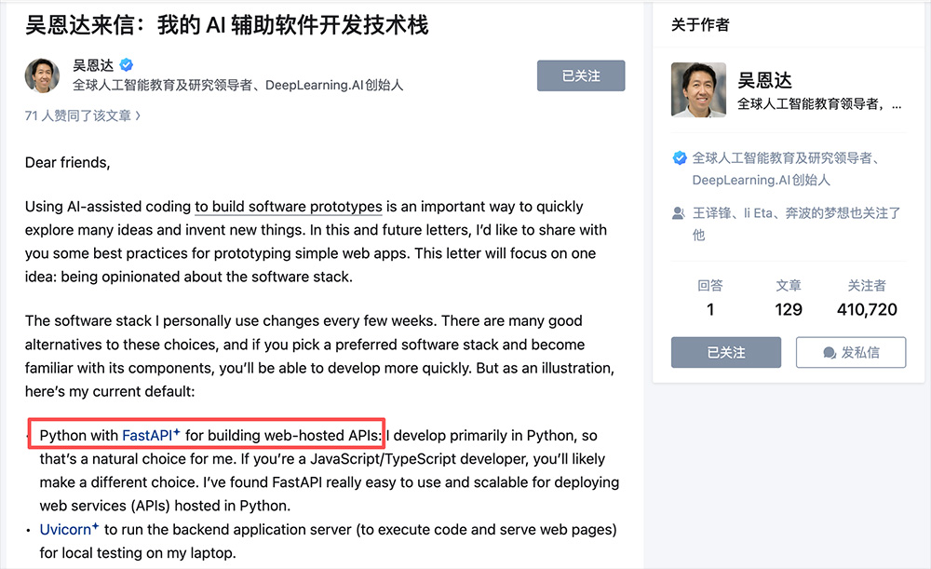Click the verified badge next to 吴恩达's name
Viewport: 931px width, 569px height.
tap(125, 64)
